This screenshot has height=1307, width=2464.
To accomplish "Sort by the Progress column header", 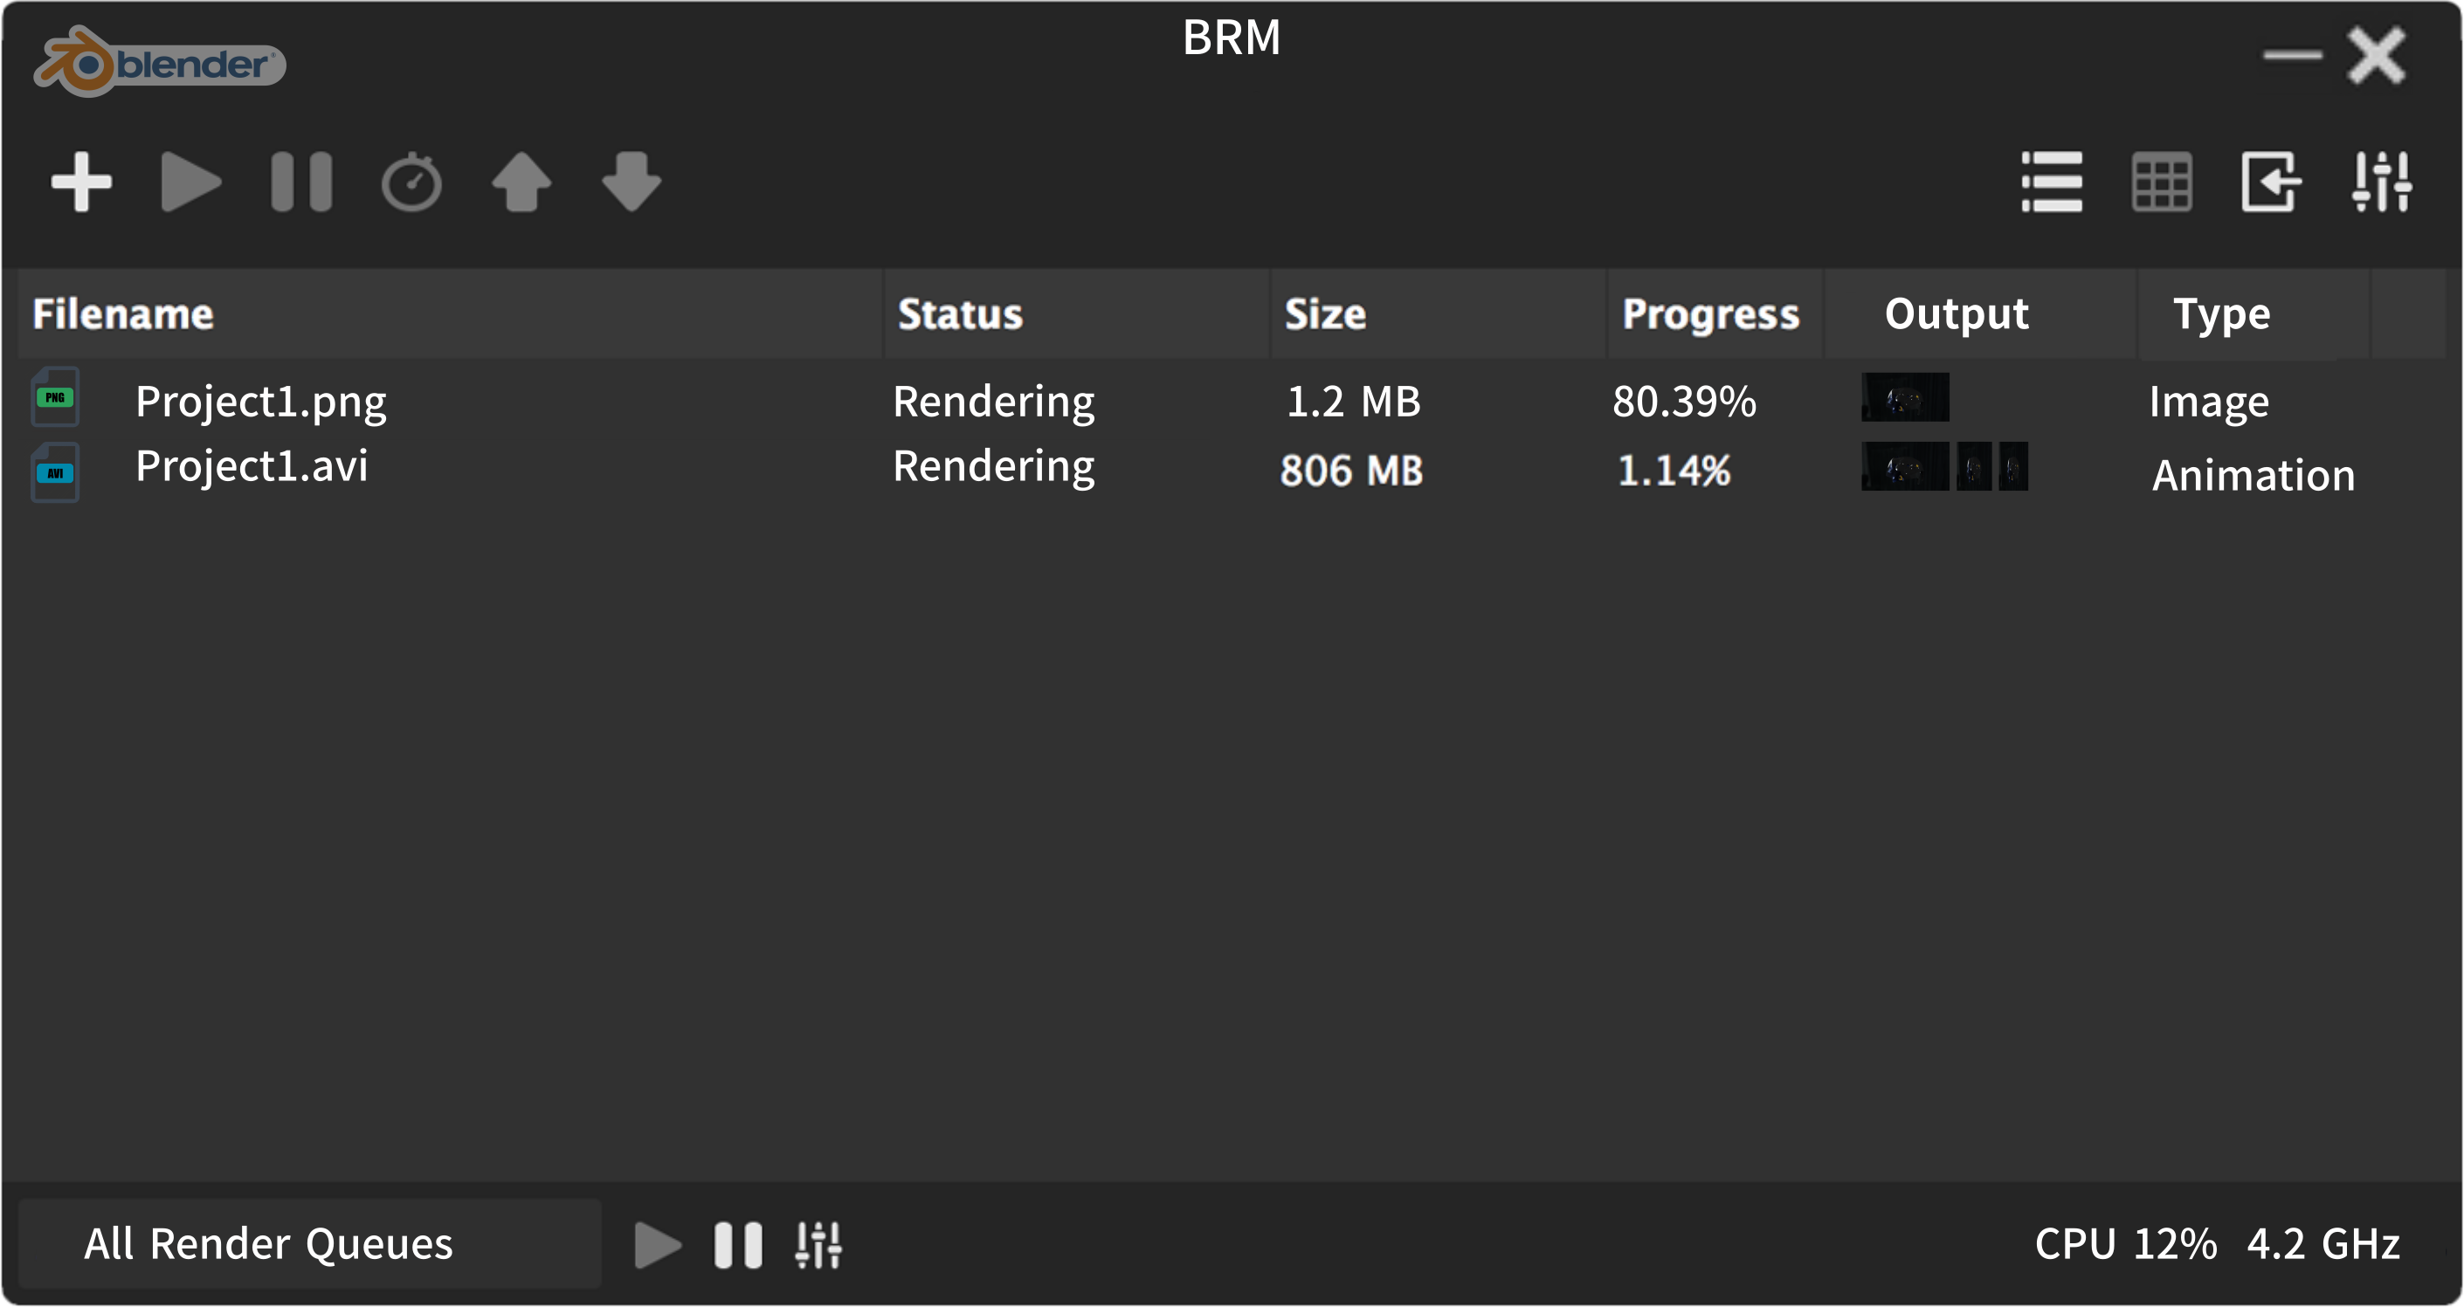I will [x=1715, y=313].
